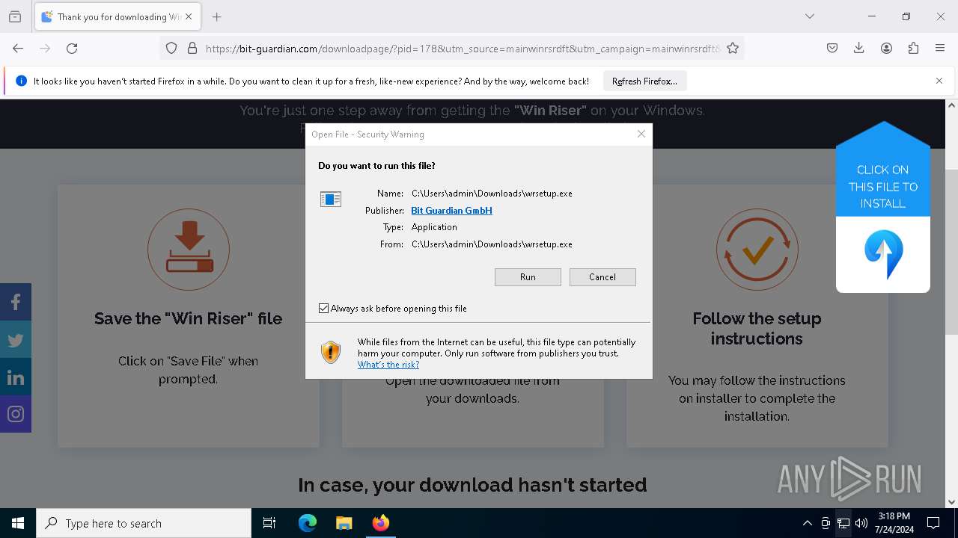This screenshot has height=538, width=958.
Task: Open the volume speaker tray icon
Action: [x=861, y=523]
